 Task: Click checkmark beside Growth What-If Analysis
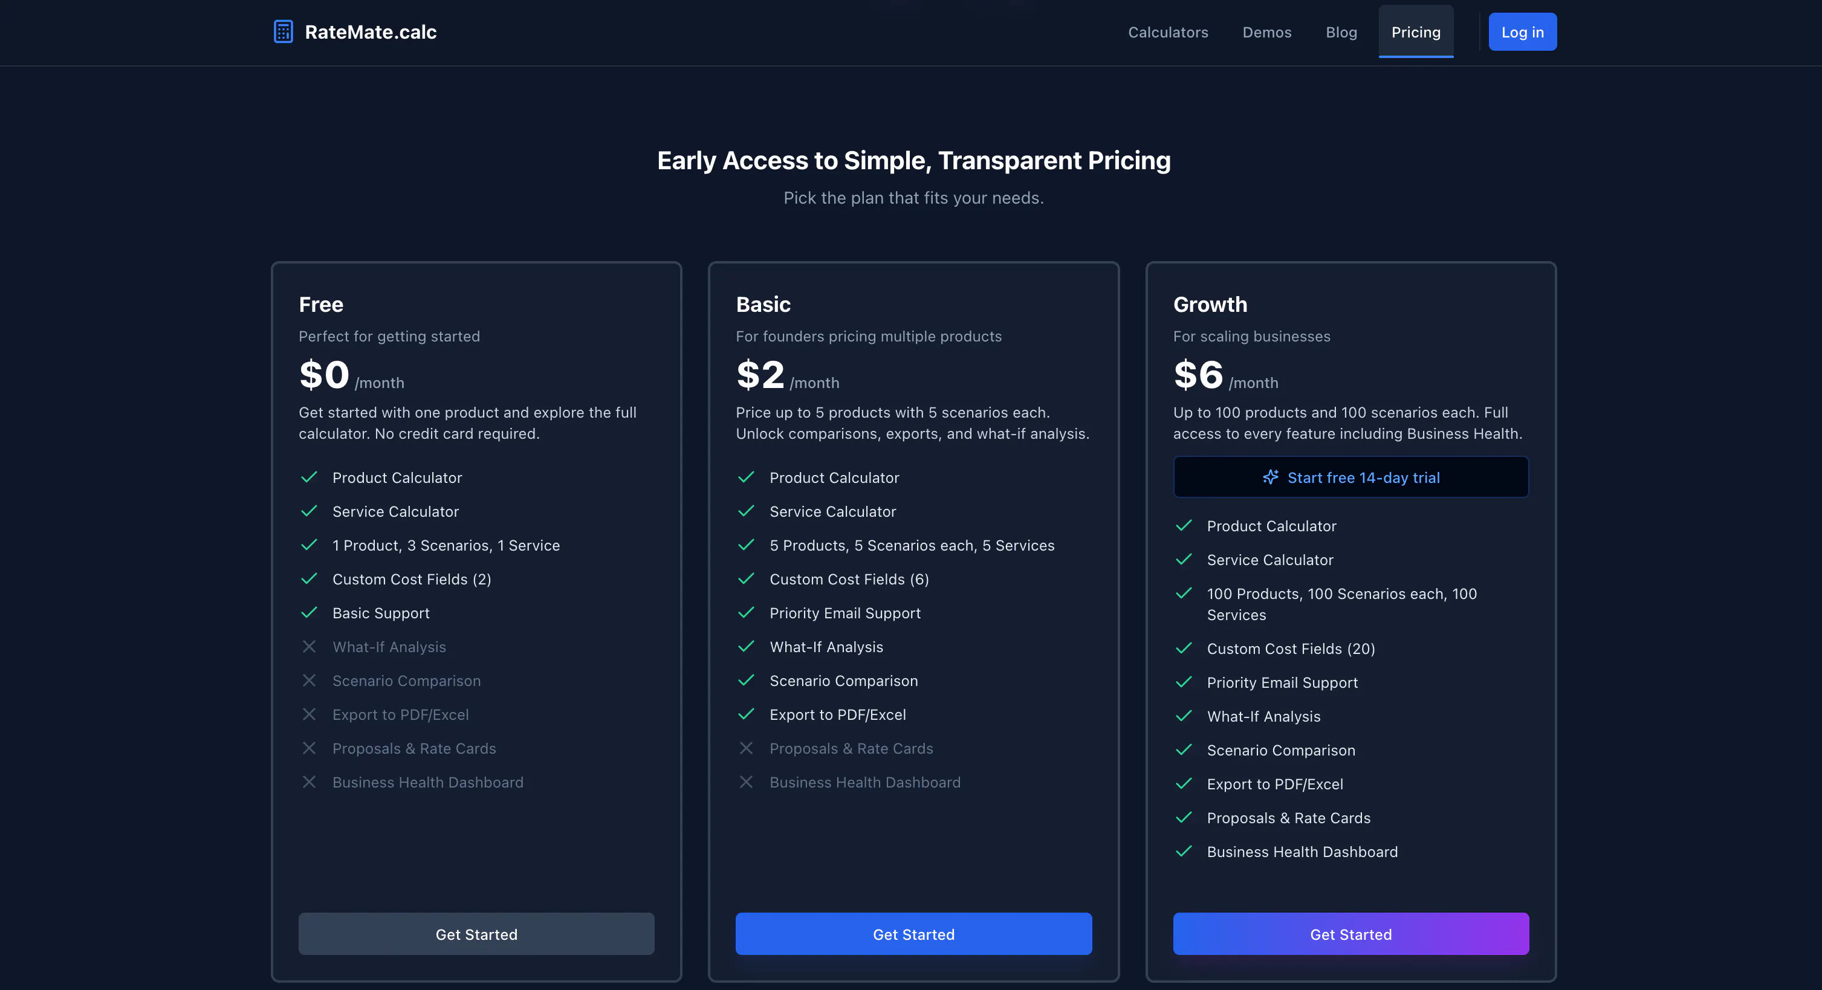[x=1184, y=716]
